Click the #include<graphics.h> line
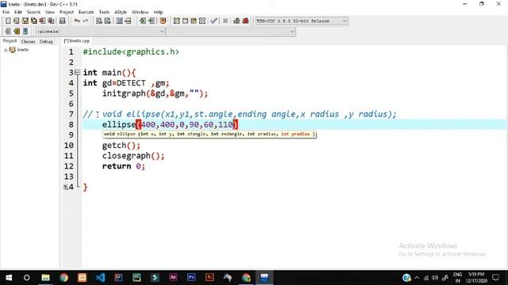 (131, 52)
